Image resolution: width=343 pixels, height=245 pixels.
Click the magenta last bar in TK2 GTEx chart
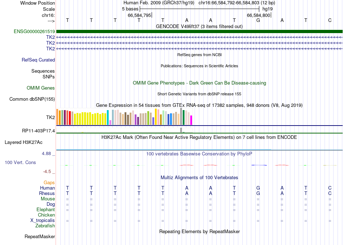tap(191, 120)
